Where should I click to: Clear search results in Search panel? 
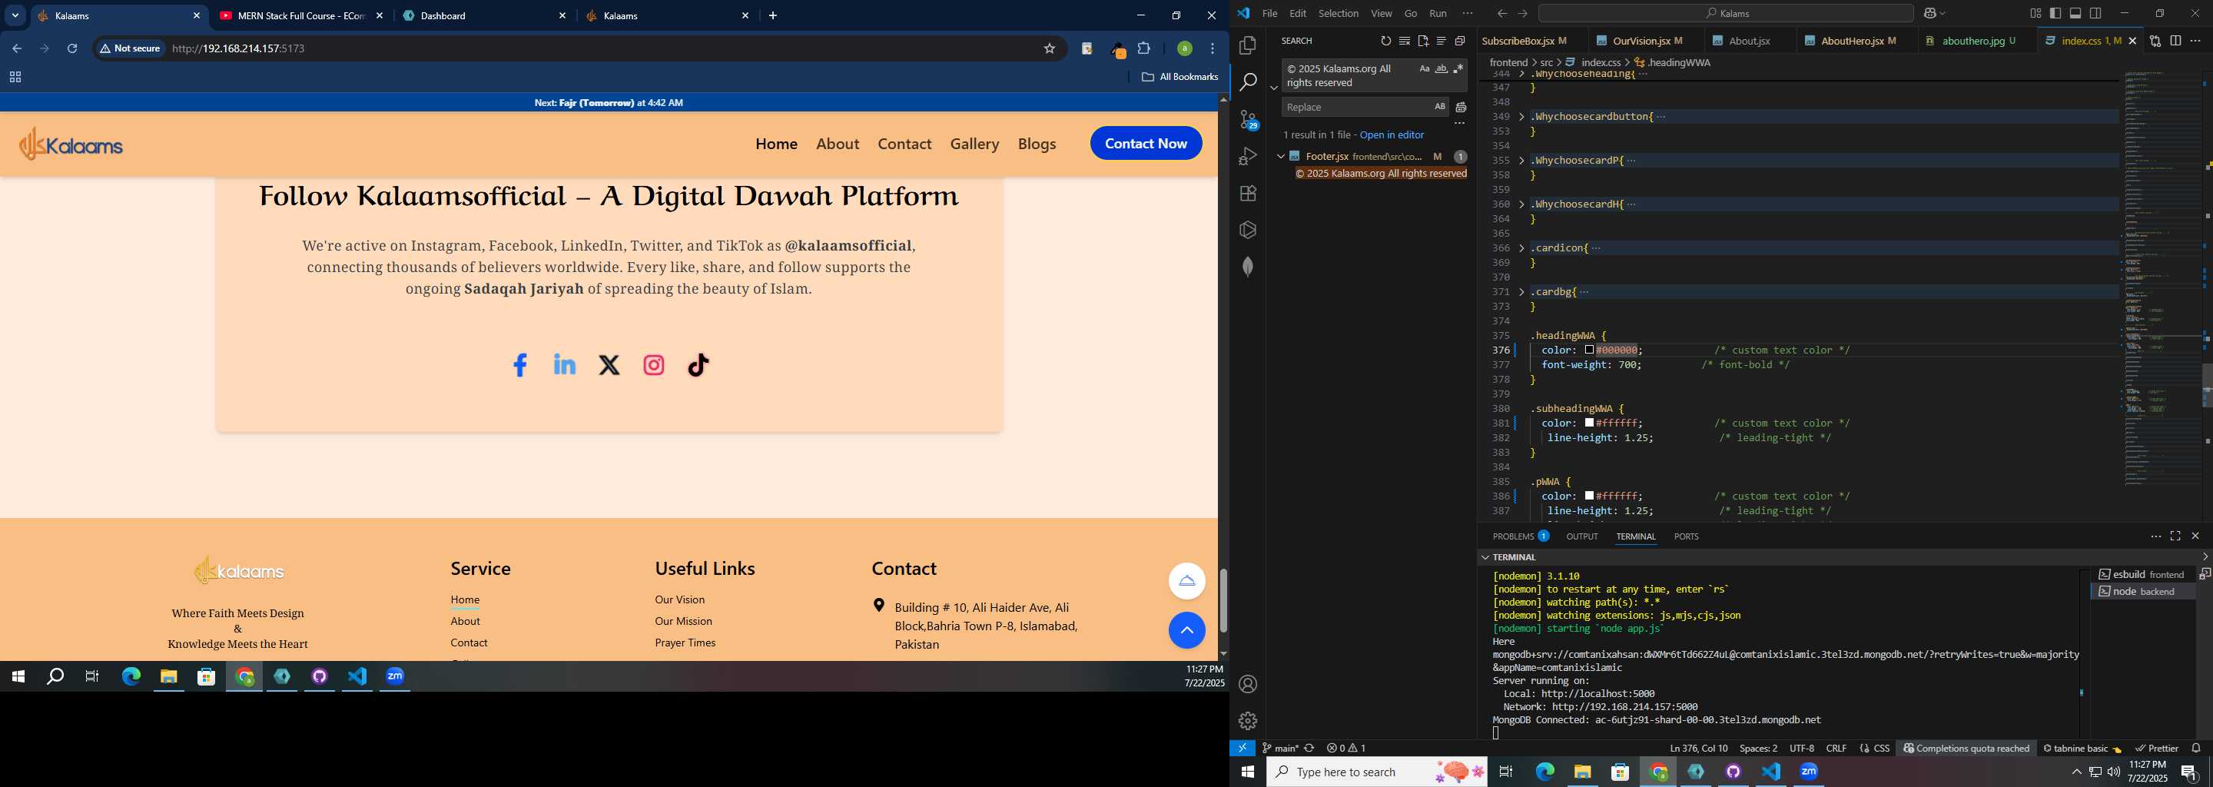coord(1404,42)
